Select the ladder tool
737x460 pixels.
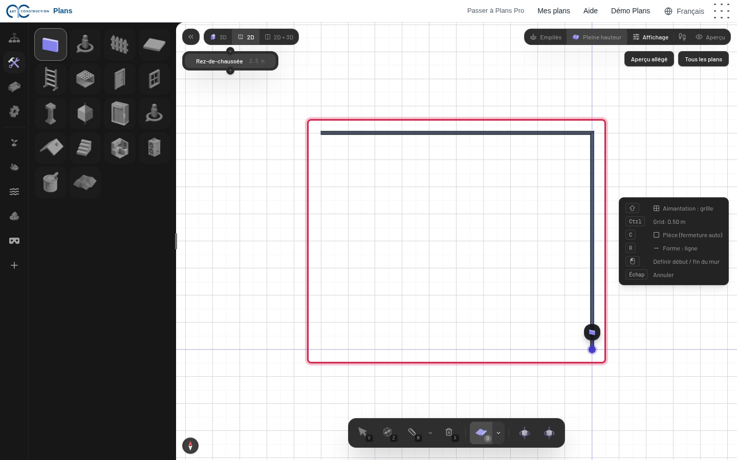(x=51, y=79)
